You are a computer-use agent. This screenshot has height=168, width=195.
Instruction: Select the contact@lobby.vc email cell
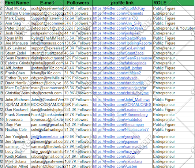(x=47, y=83)
